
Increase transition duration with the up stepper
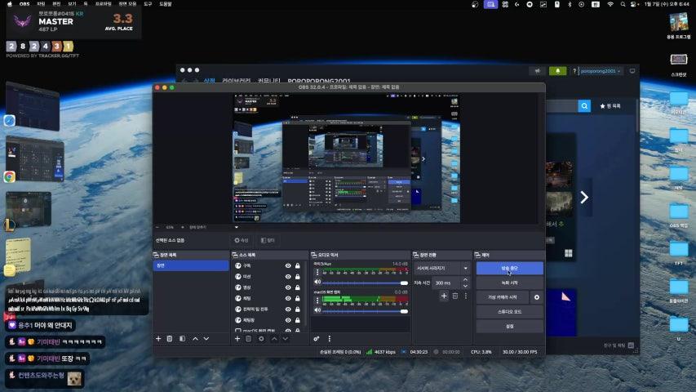(x=467, y=280)
